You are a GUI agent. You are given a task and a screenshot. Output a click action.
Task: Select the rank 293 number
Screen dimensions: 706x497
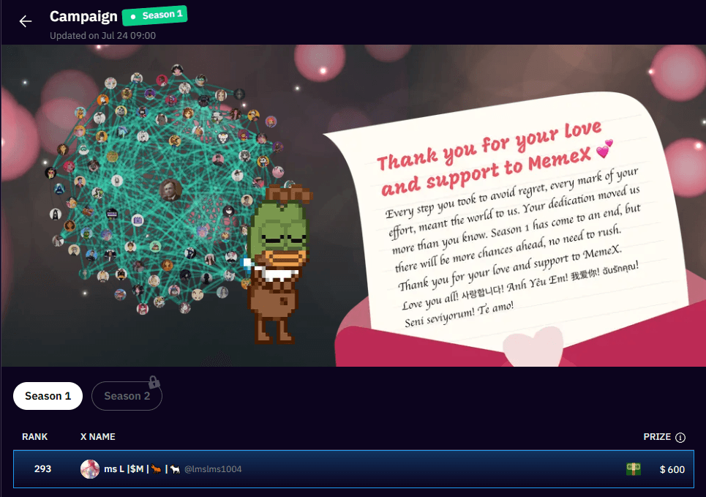(x=42, y=469)
